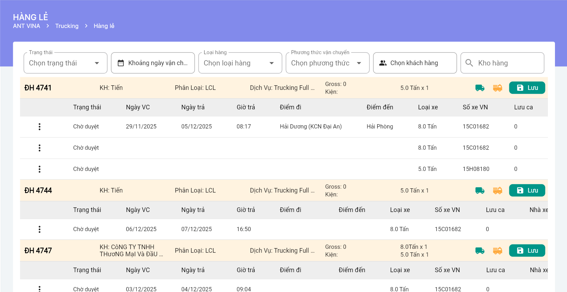The image size is (567, 292).
Task: Navigate to ANT VINA breadcrumb link
Action: tap(27, 26)
